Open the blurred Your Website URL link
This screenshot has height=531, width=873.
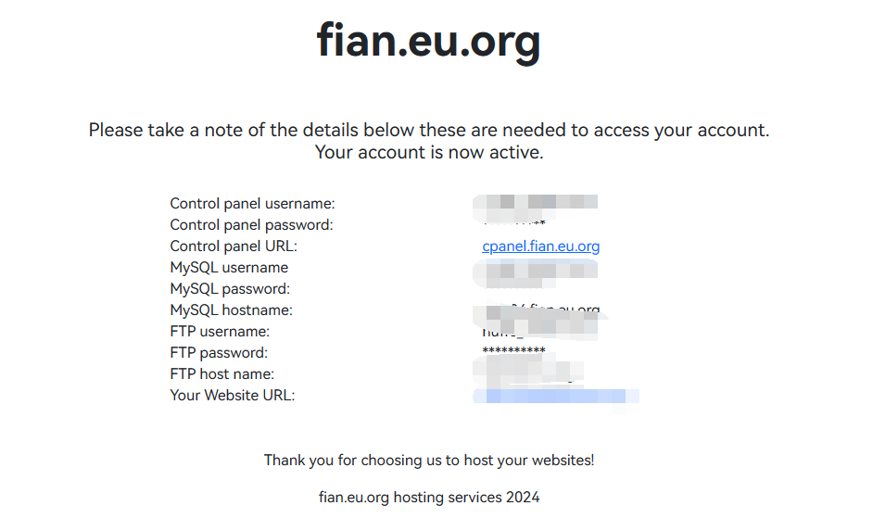coord(555,397)
